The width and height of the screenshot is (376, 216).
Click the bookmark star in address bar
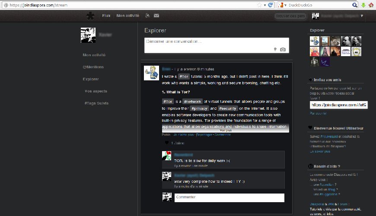(x=259, y=5)
